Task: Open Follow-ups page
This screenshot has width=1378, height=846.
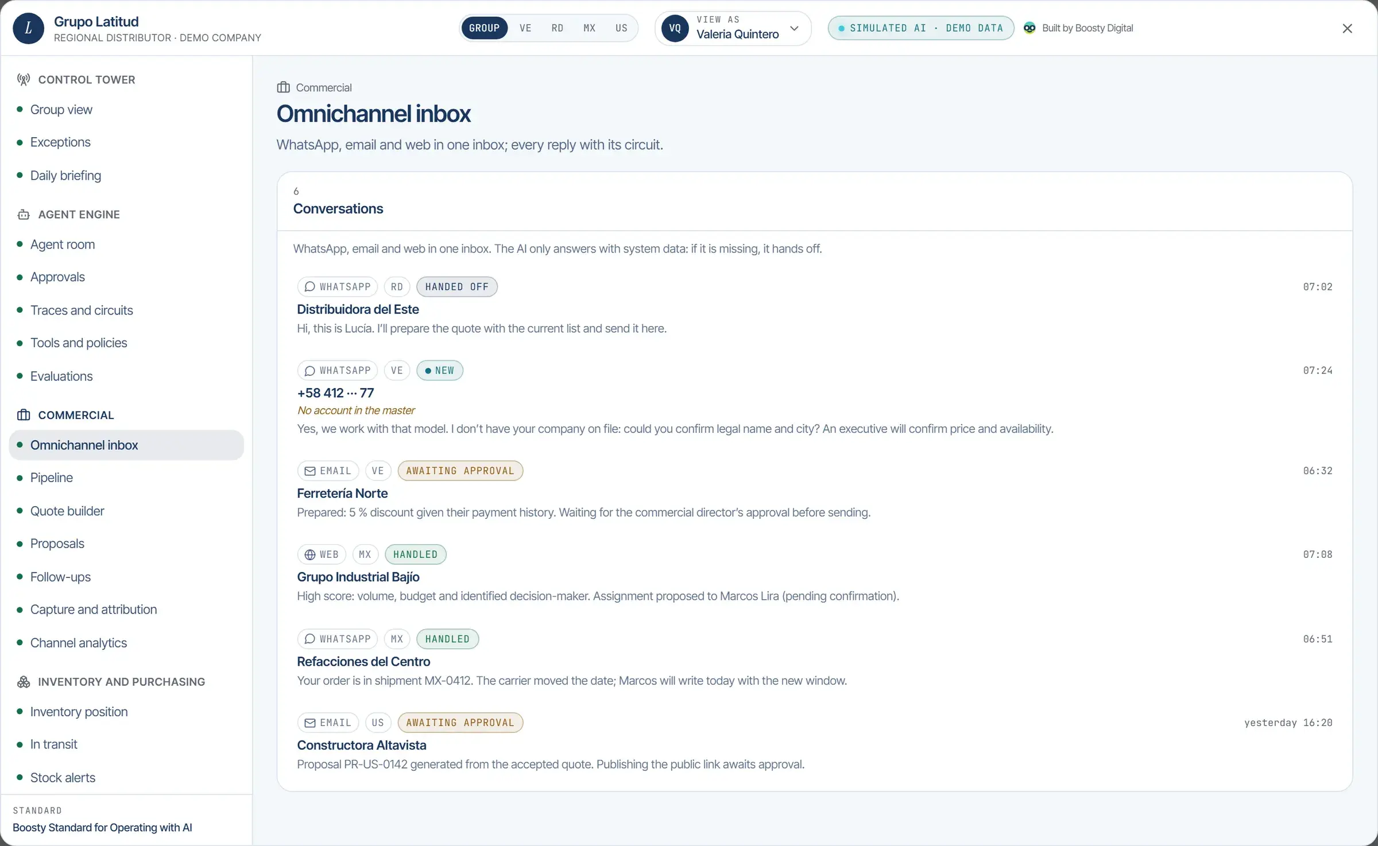Action: [x=126, y=577]
